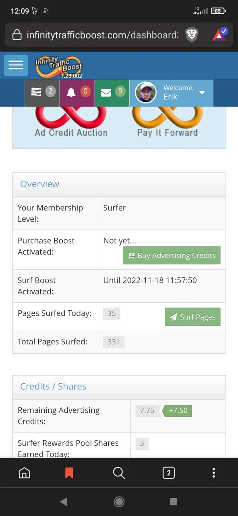Viewport: 238px width, 516px height.
Task: Click Erik's profile avatar picture
Action: click(145, 93)
